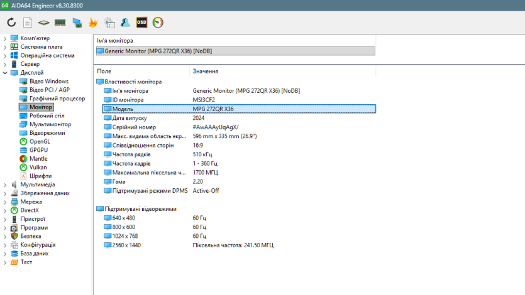This screenshot has width=525, height=295.
Task: Open the memory module toolbar icon
Action: pyautogui.click(x=60, y=23)
